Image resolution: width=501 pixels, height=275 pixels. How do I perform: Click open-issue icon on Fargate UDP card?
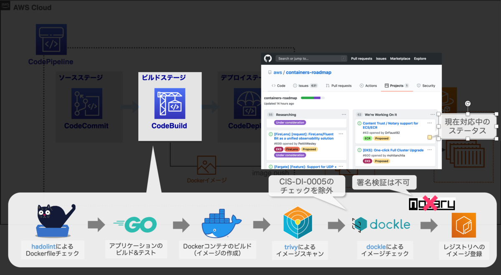pyautogui.click(x=271, y=166)
